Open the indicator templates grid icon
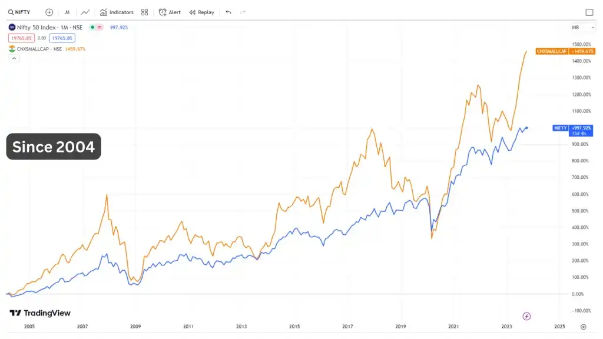 [x=145, y=12]
